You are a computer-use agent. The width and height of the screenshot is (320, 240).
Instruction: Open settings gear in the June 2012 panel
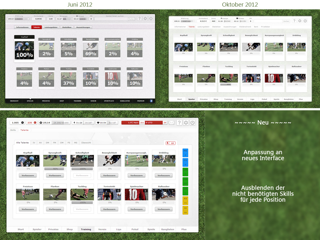[145, 19]
